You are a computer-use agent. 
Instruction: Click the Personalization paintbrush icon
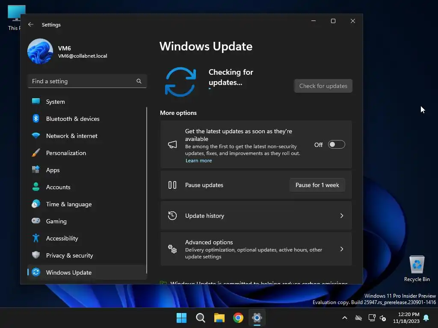point(36,152)
